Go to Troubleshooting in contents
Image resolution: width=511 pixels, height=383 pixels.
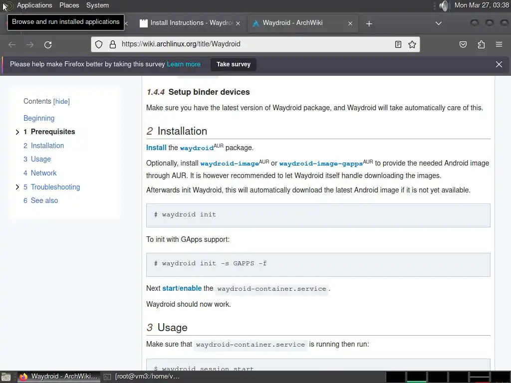55,187
